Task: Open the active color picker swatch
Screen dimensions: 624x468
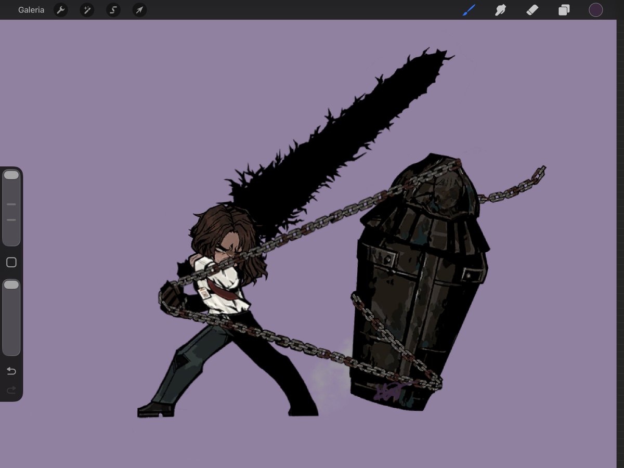Action: (x=596, y=10)
